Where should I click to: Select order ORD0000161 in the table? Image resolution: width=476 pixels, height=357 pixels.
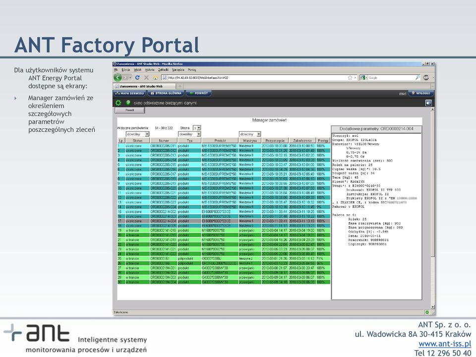point(224,259)
